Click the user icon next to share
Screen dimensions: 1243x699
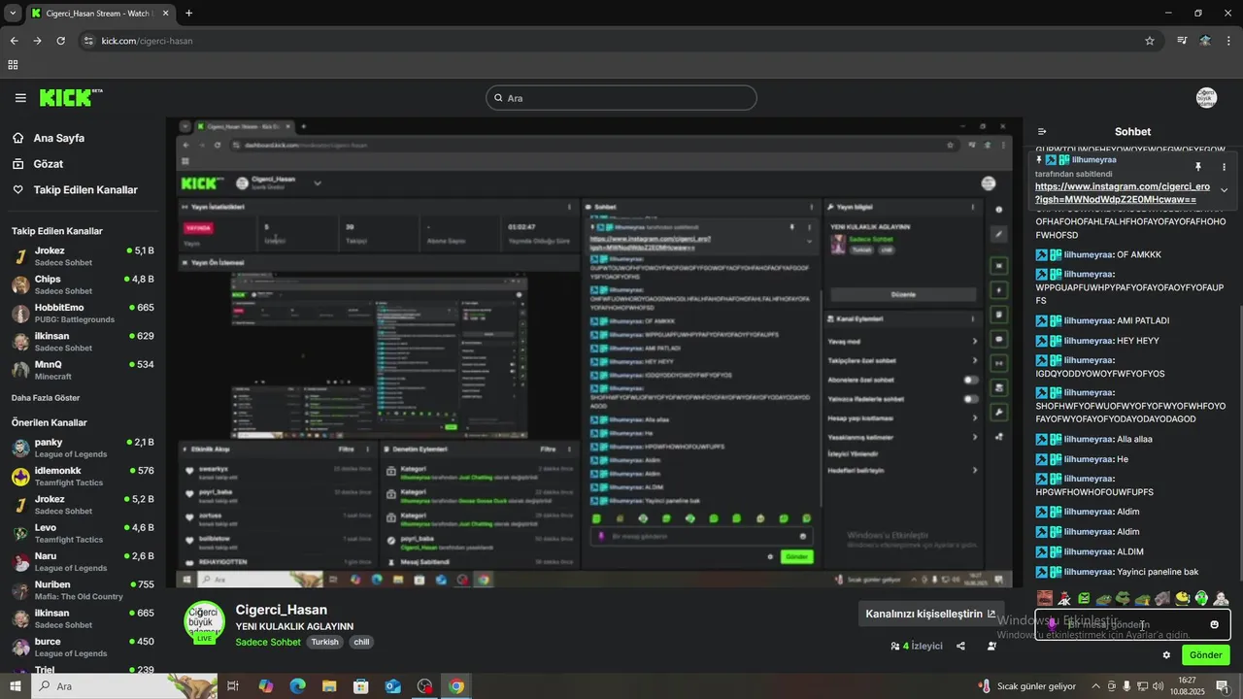[x=991, y=646]
